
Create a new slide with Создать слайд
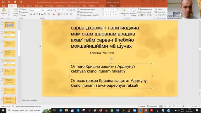click(15, 13)
